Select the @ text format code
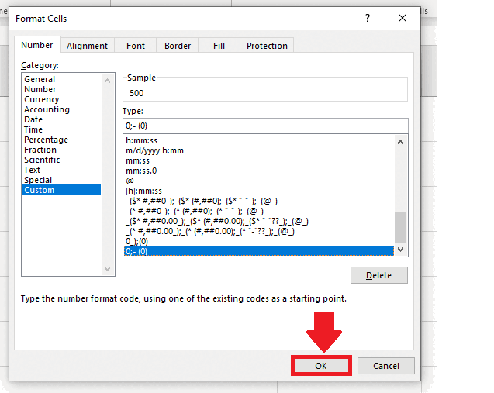 259,181
